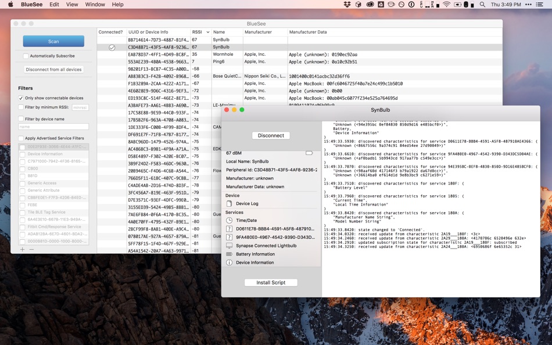Open the Edit menu
552x345 pixels.
(x=54, y=5)
